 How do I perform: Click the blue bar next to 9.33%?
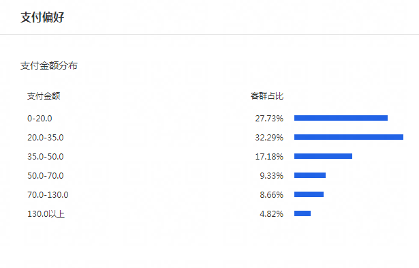(x=310, y=175)
